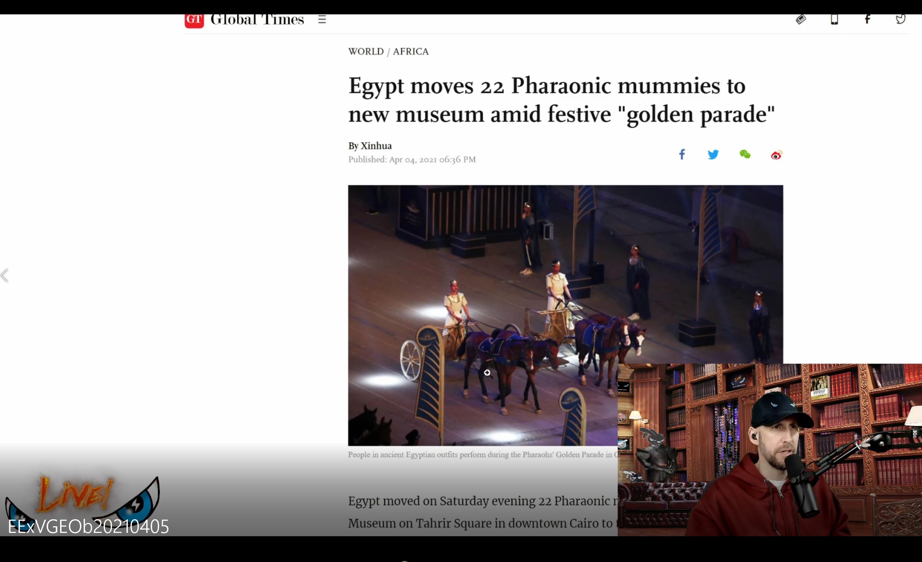
Task: Open the header Twitter bird icon
Action: point(900,20)
